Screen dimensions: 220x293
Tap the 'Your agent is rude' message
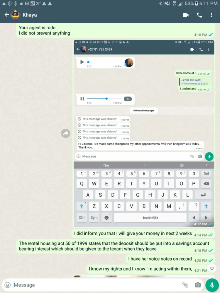pyautogui.click(x=115, y=31)
